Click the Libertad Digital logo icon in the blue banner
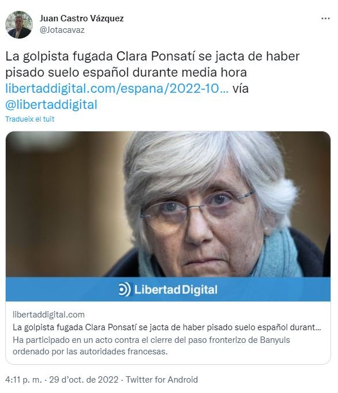 click(x=124, y=289)
